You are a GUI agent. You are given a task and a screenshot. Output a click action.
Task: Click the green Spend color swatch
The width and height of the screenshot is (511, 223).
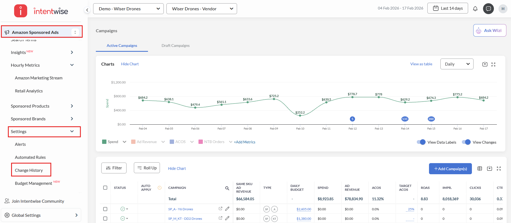(104, 142)
